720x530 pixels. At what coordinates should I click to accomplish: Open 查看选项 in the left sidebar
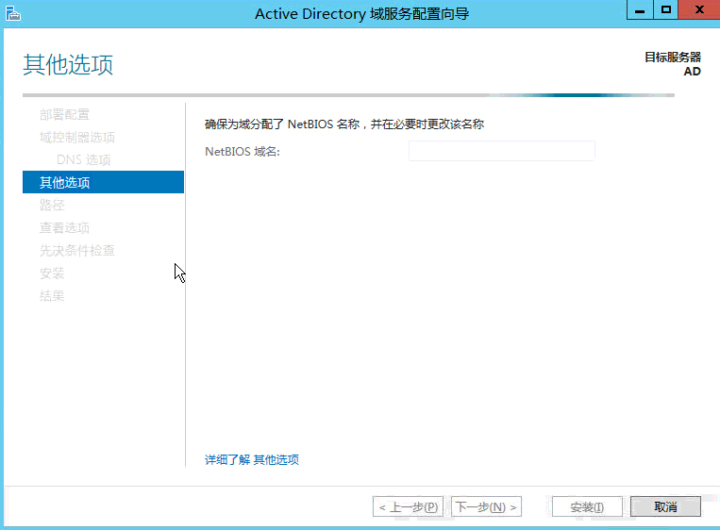(x=64, y=227)
